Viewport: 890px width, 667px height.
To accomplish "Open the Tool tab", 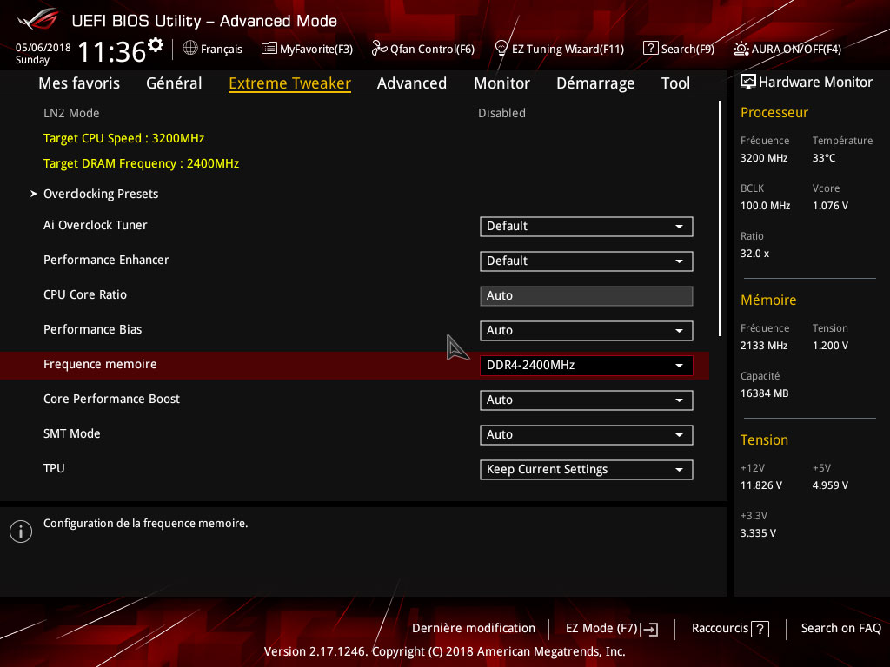I will pyautogui.click(x=675, y=83).
